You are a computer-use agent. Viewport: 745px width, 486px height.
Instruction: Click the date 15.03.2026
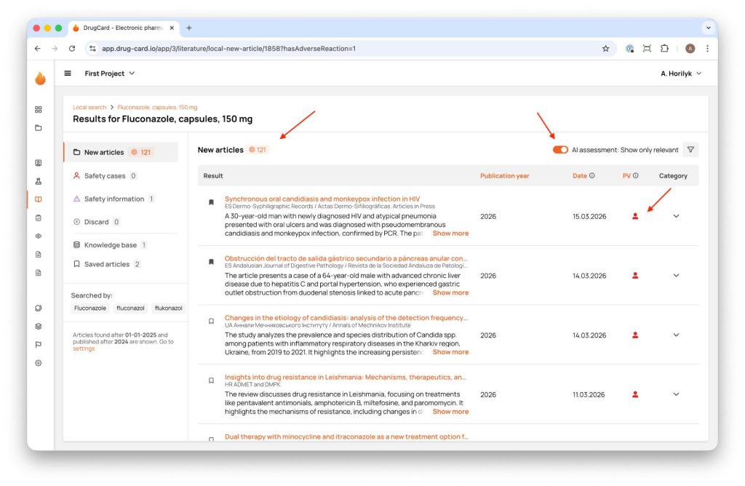pos(589,217)
